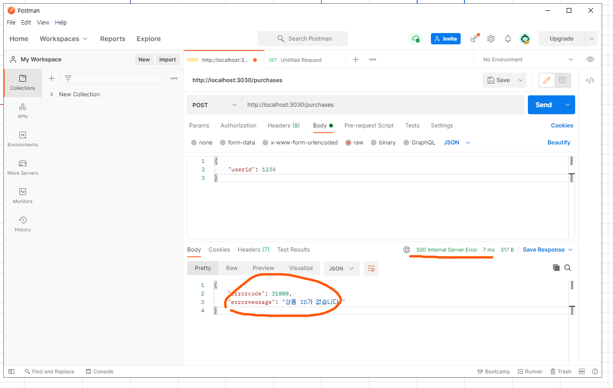Open the Upgrade dropdown arrow

click(591, 39)
